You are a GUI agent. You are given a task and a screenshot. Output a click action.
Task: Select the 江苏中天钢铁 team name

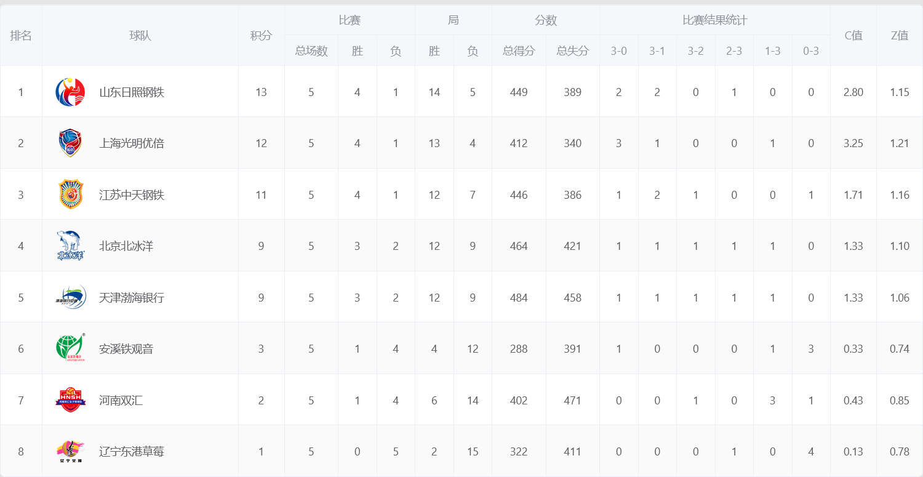132,195
